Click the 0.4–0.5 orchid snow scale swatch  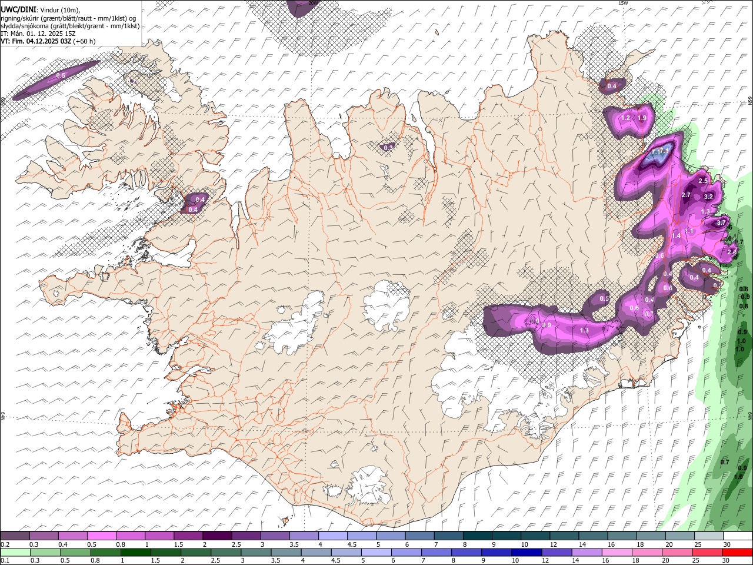[73, 536]
